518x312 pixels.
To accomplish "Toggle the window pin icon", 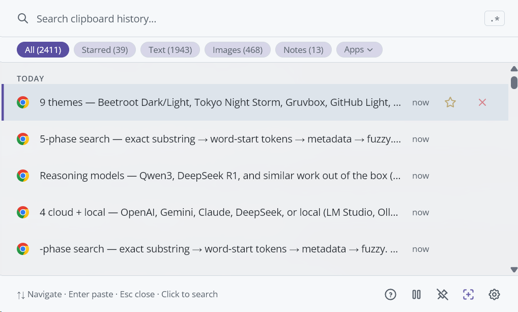I will coord(442,294).
